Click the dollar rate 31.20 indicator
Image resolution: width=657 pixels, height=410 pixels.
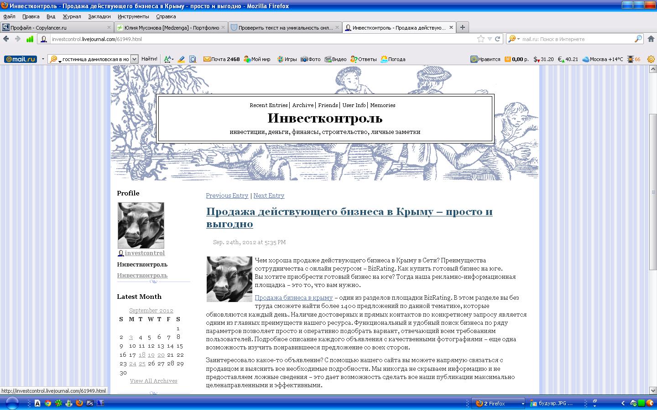coord(543,59)
